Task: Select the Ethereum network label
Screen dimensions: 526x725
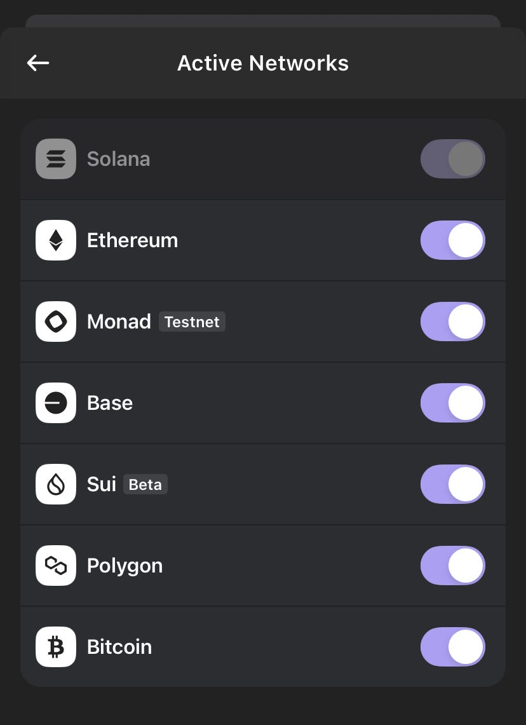Action: click(x=132, y=240)
